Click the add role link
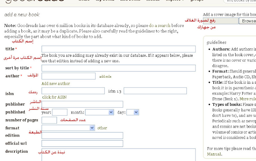Screen dimensions: 256x161 [x=105, y=77]
